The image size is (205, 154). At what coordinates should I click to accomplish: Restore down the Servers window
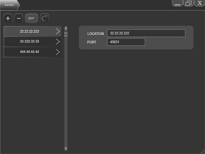coord(189,3)
